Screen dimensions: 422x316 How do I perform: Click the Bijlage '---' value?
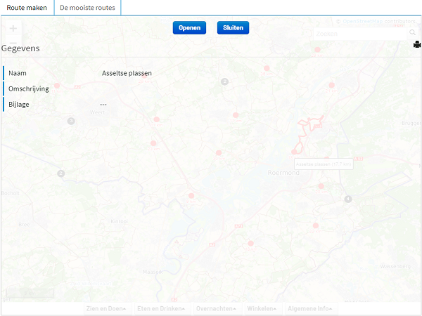coord(103,105)
